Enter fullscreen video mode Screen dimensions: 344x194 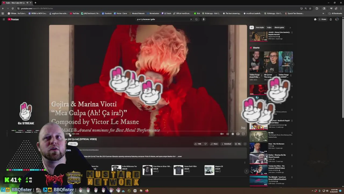pos(243,134)
